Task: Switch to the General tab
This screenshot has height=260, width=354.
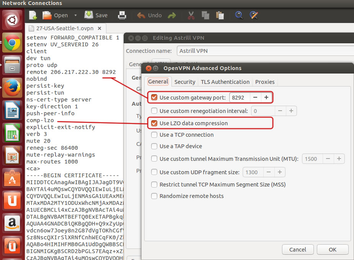Action: (x=158, y=82)
